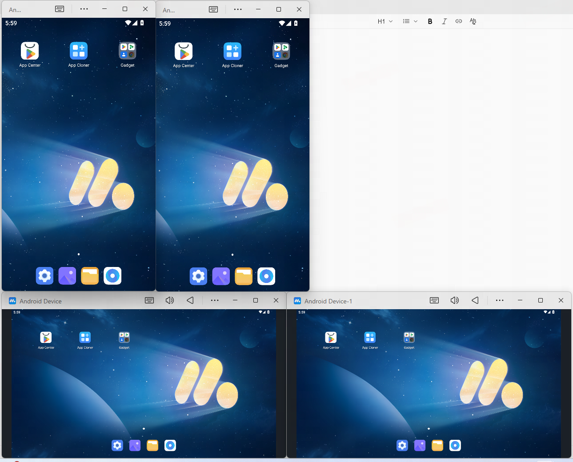Launch App Cloner in left portrait emulator
Viewport: 573px width, 462px height.
tap(79, 51)
